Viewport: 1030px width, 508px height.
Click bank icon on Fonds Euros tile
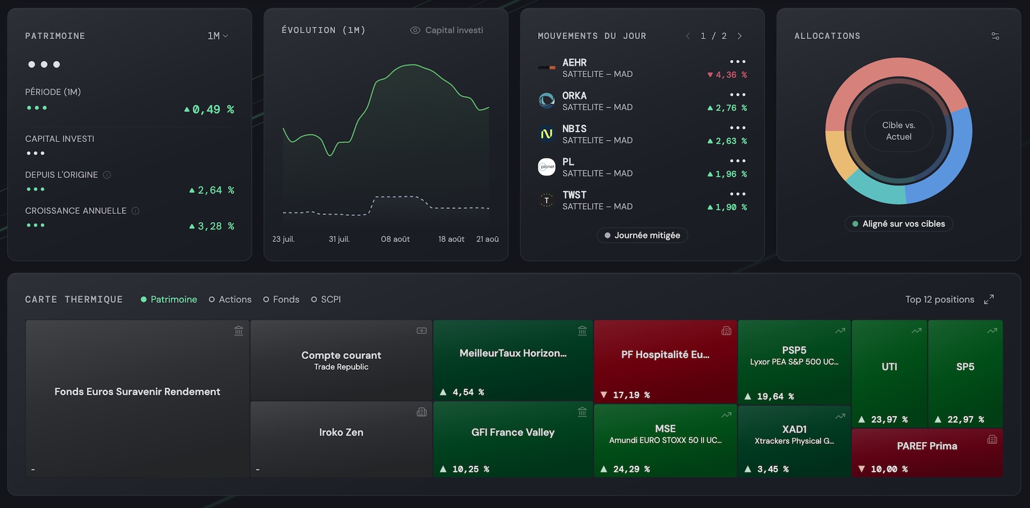pyautogui.click(x=239, y=331)
